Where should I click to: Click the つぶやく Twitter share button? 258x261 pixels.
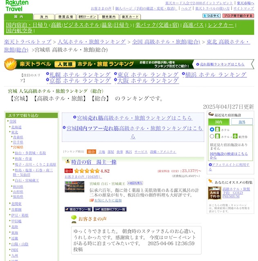[x=211, y=16]
